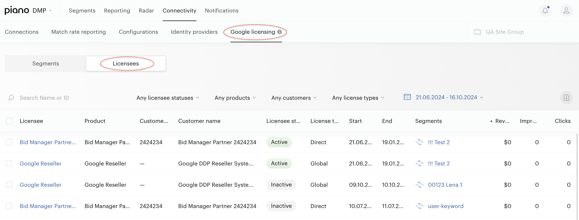Open the Notifications menu

click(x=222, y=11)
